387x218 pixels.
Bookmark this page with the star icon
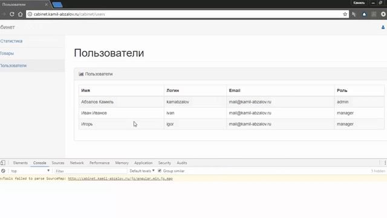pos(345,14)
